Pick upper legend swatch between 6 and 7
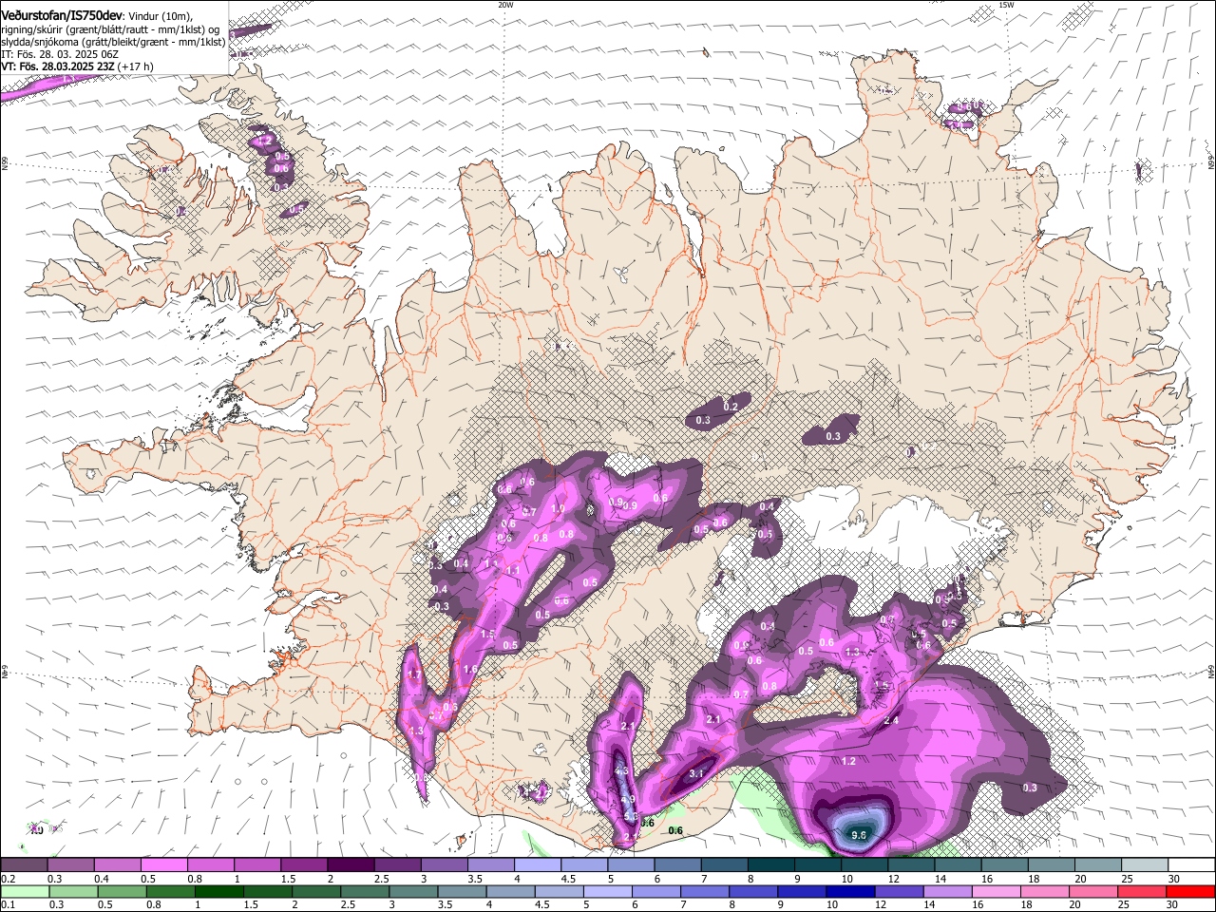Screen dimensions: 1216x912 [678, 865]
